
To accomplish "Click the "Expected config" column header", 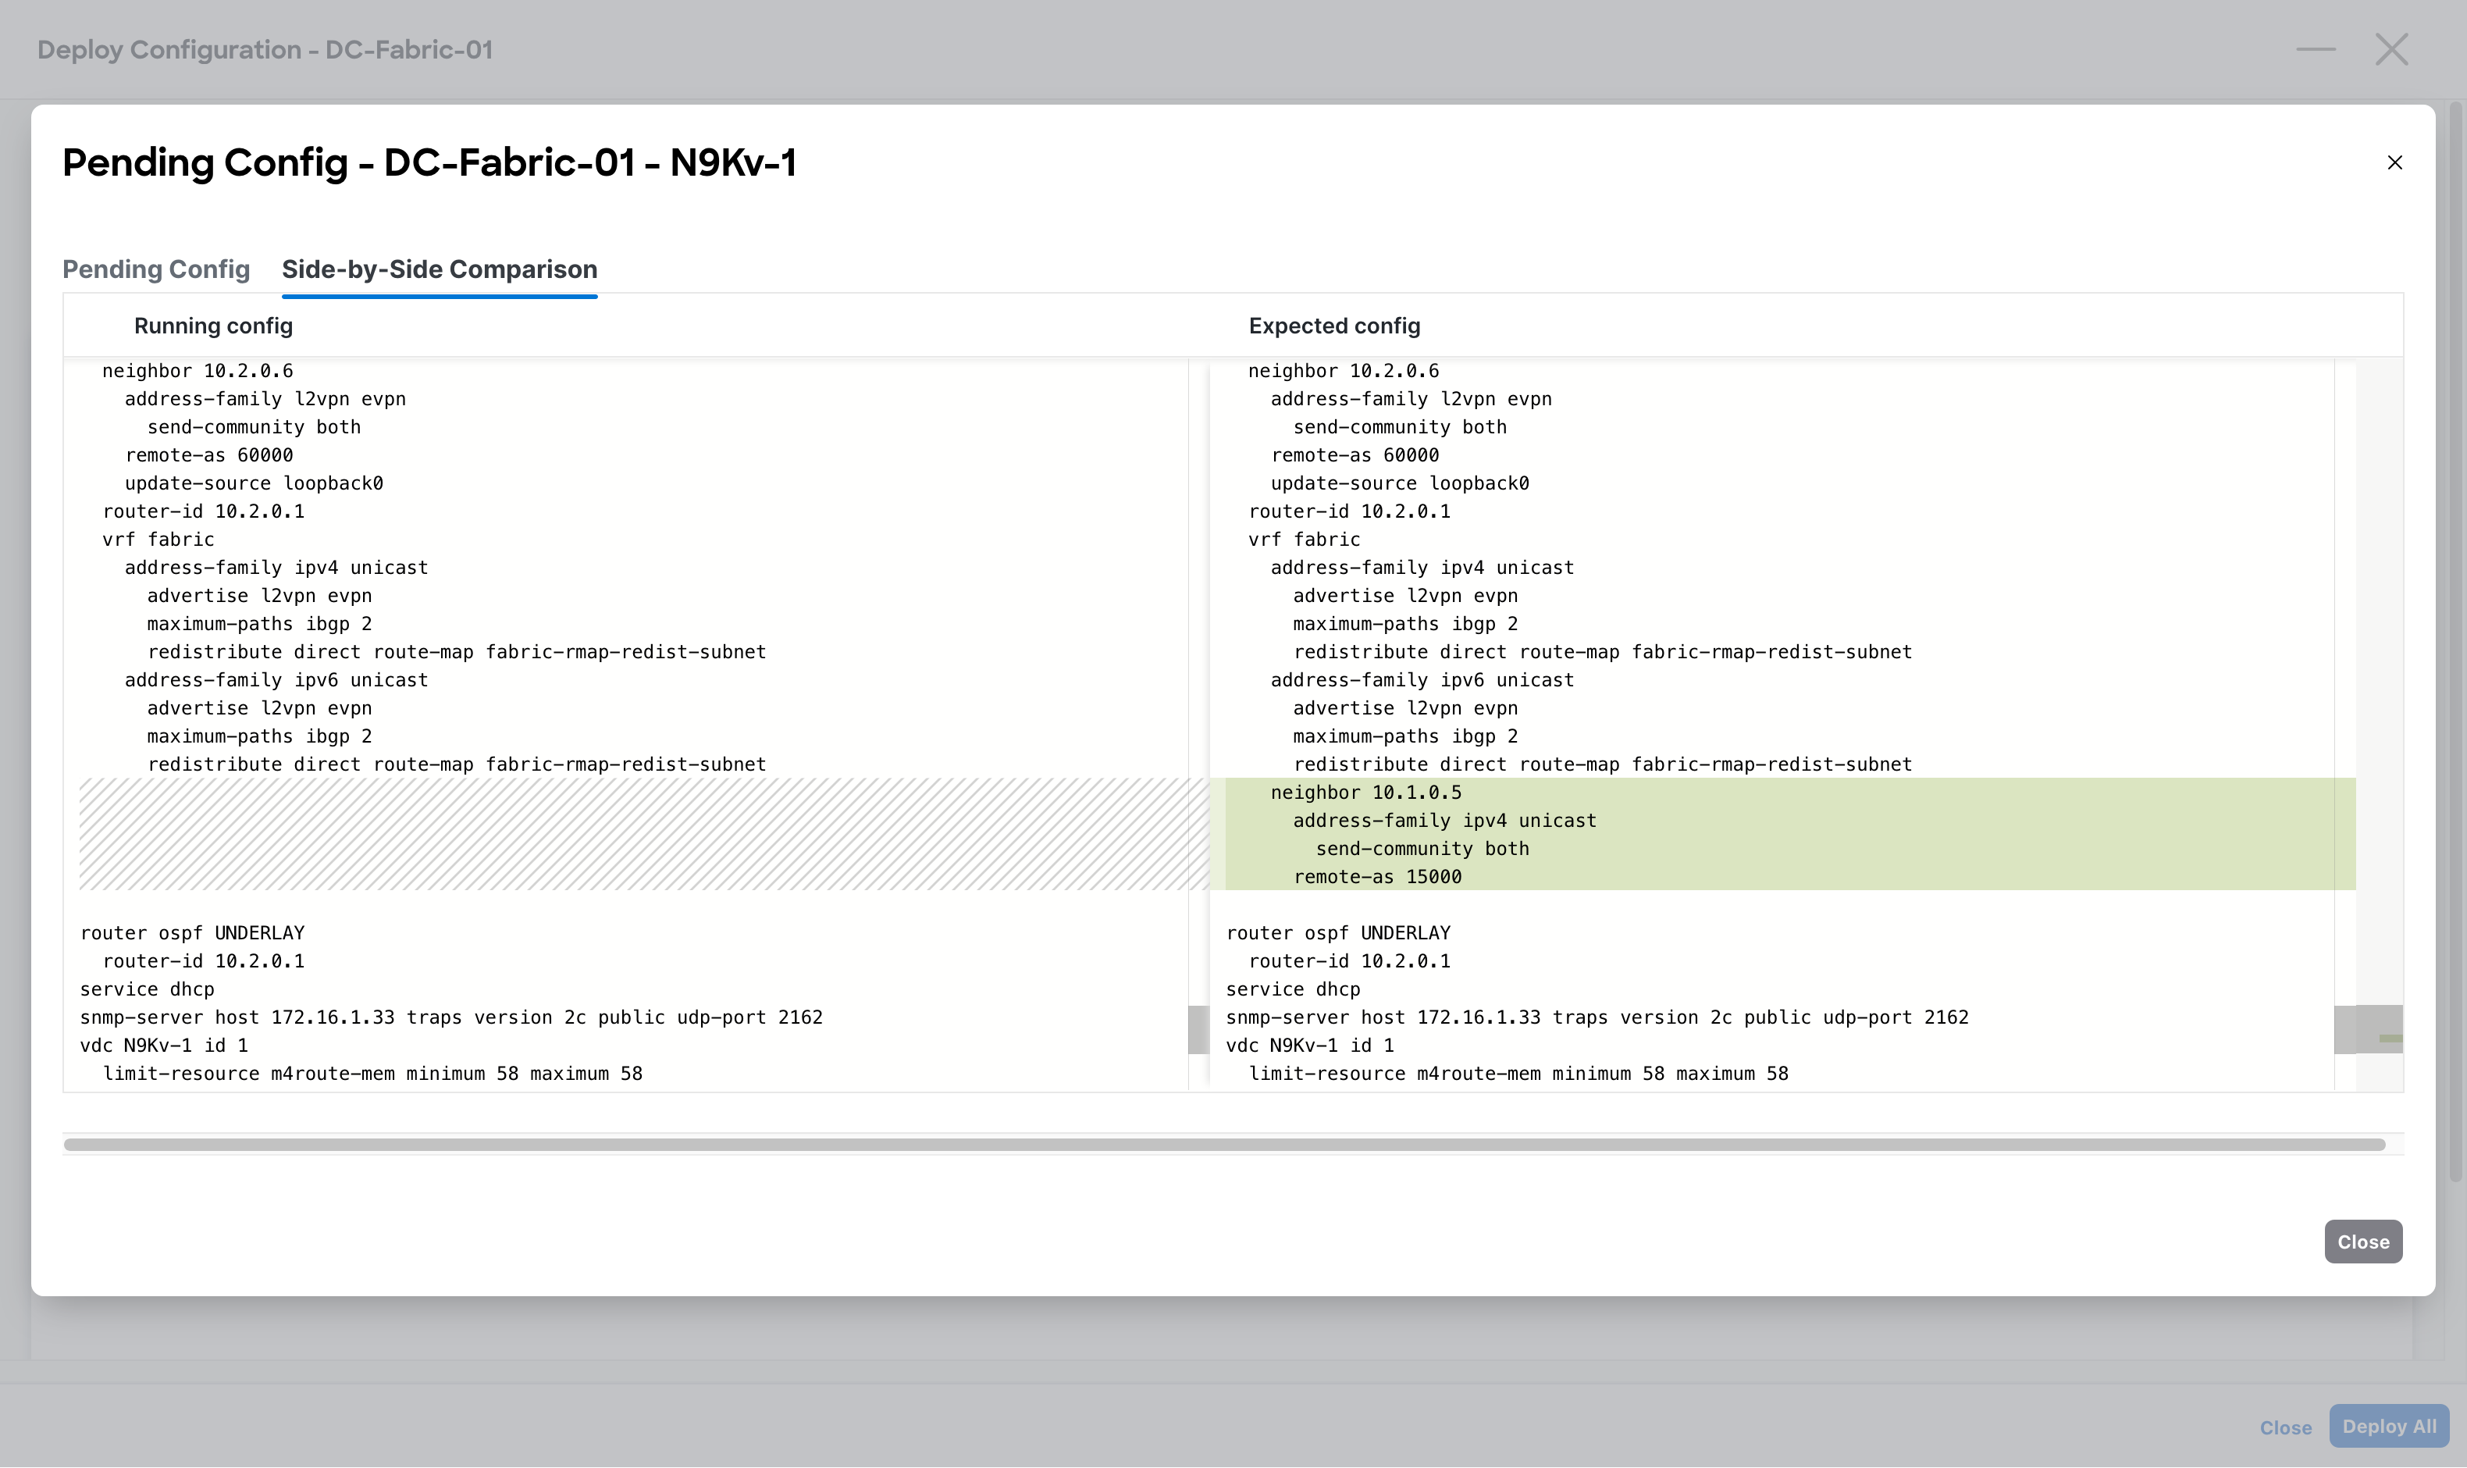I will point(1334,326).
